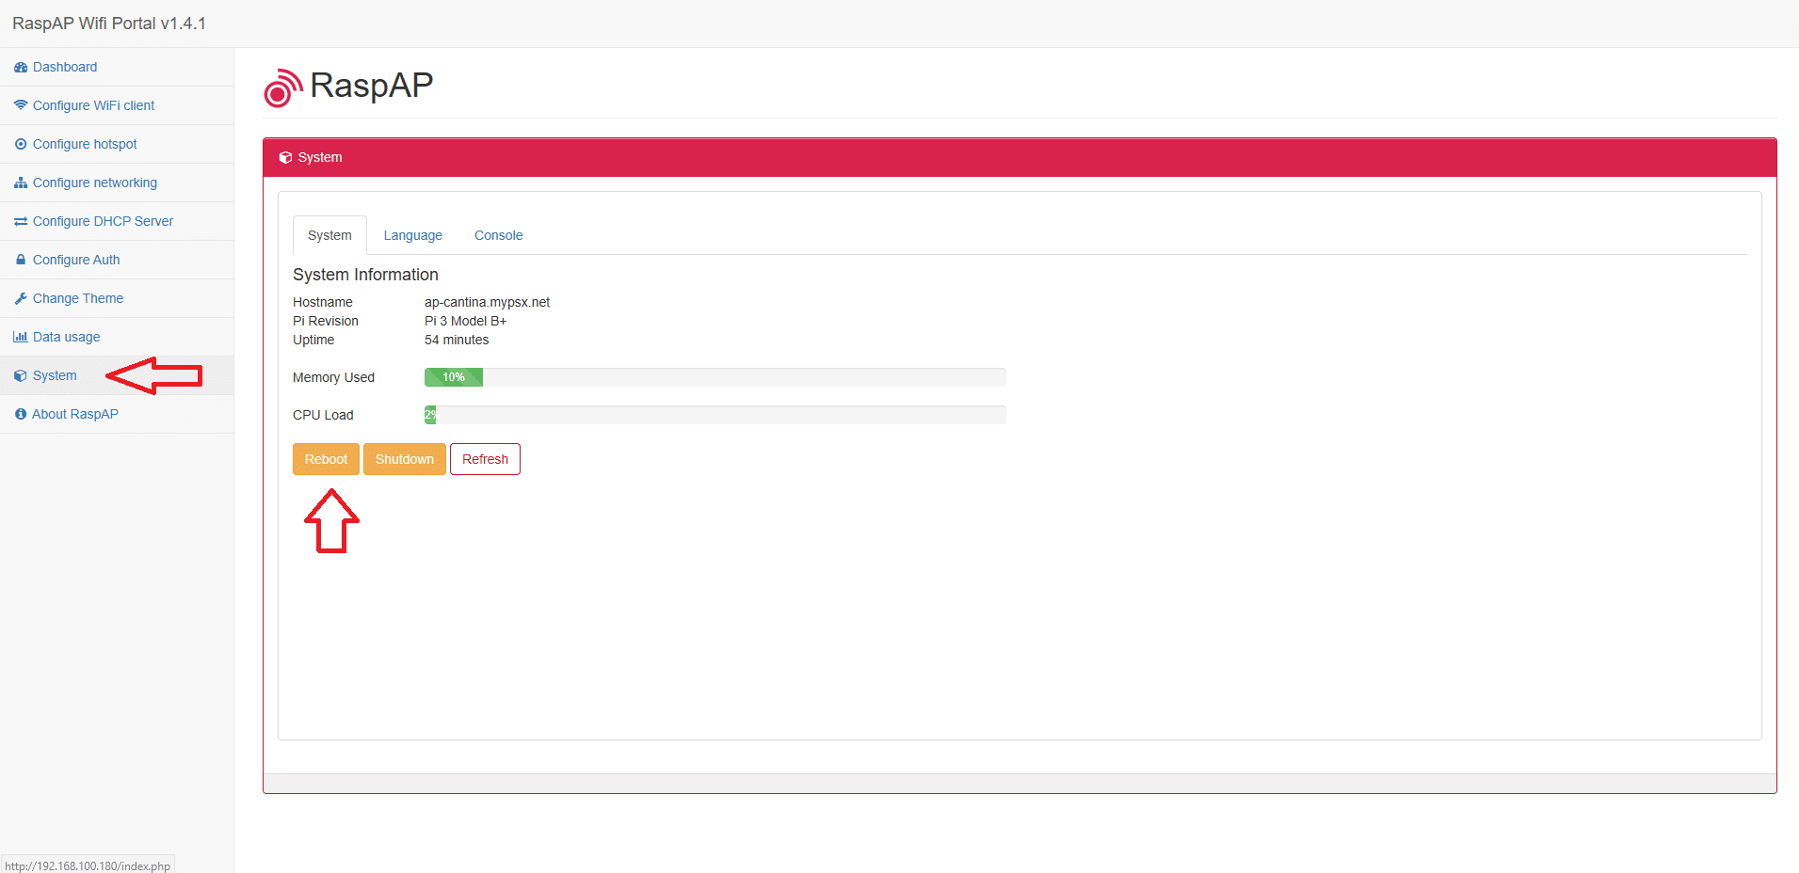Screen dimensions: 1799x873
Task: Click the Reboot button
Action: (326, 459)
